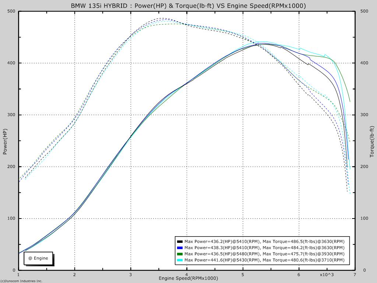
Task: Click the left axis value 400
Action: [11, 63]
